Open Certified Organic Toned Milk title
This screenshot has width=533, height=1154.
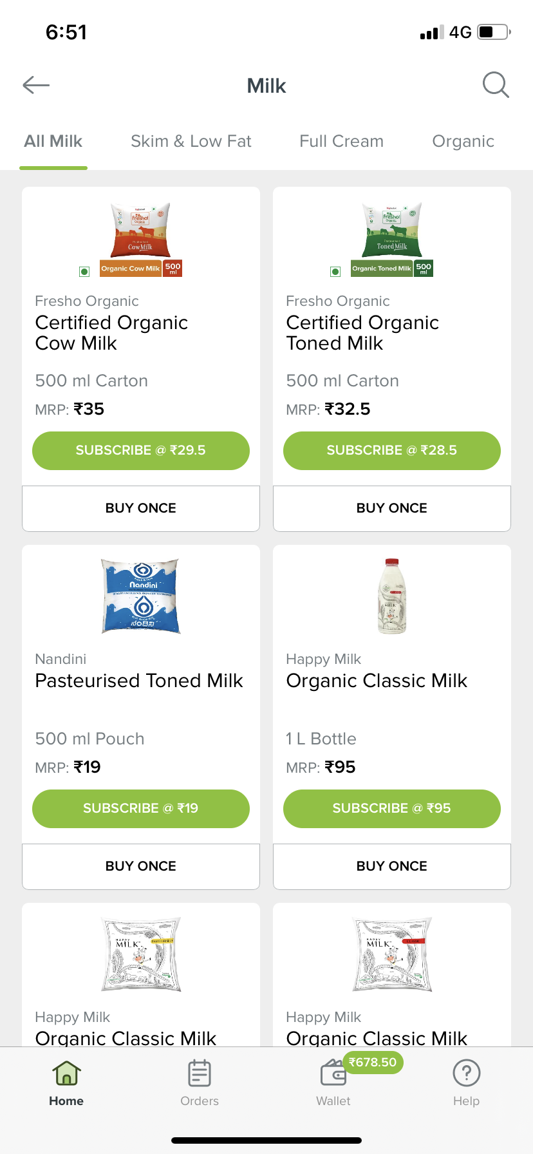pos(362,332)
